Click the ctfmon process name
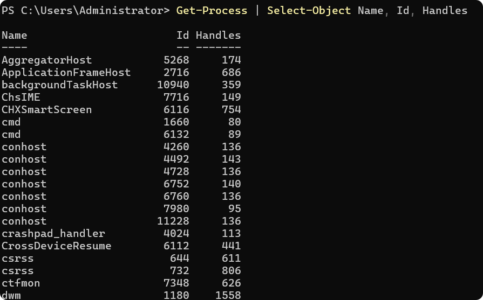 point(21,283)
